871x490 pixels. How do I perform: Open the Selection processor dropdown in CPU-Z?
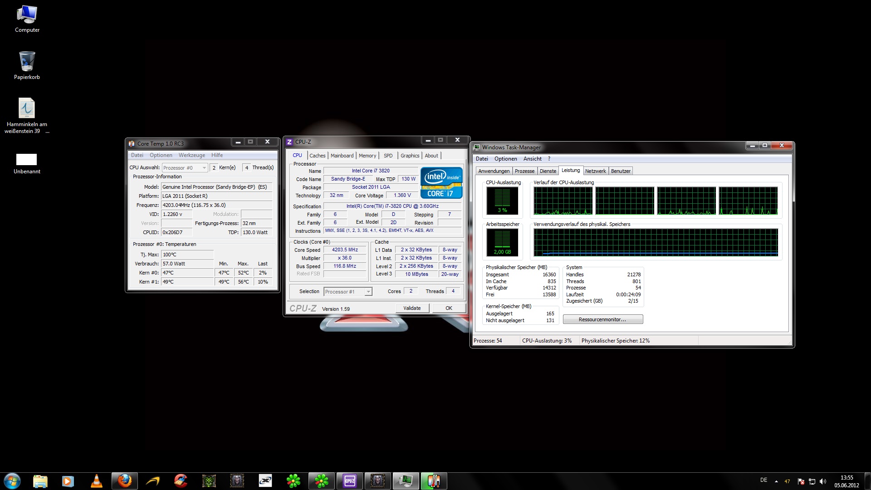[x=348, y=292]
